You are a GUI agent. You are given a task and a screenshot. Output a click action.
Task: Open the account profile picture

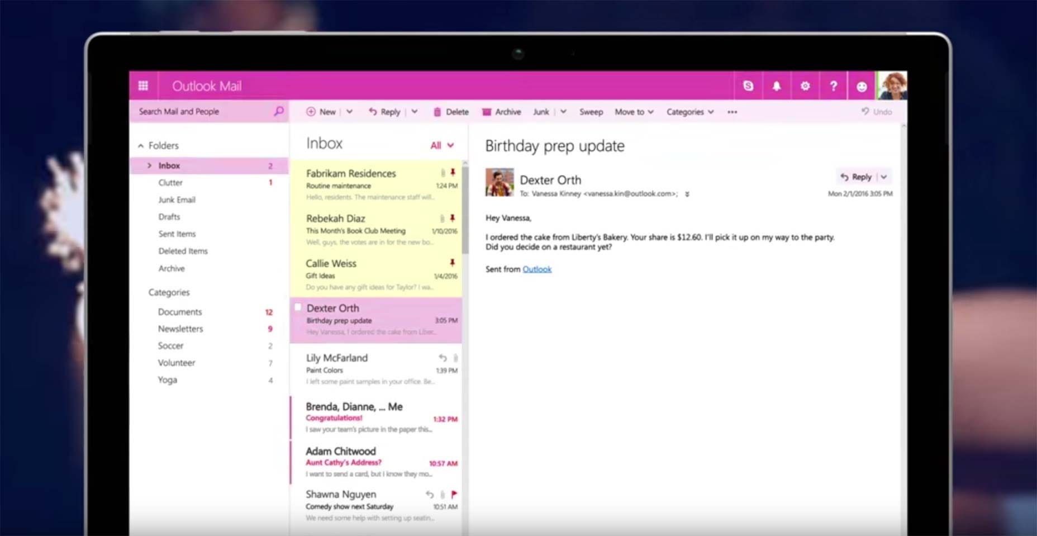click(x=892, y=86)
